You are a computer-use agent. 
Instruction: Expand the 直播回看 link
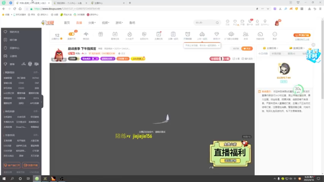(297, 48)
